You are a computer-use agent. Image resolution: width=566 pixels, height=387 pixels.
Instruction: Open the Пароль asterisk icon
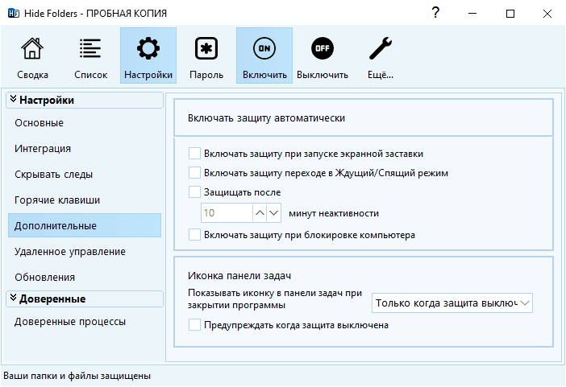pos(206,56)
